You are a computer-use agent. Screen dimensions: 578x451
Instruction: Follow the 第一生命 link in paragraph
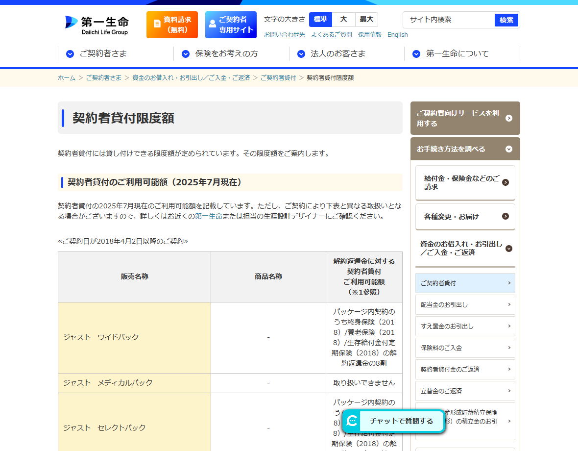point(209,216)
